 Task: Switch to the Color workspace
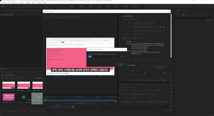(x=100, y=6)
